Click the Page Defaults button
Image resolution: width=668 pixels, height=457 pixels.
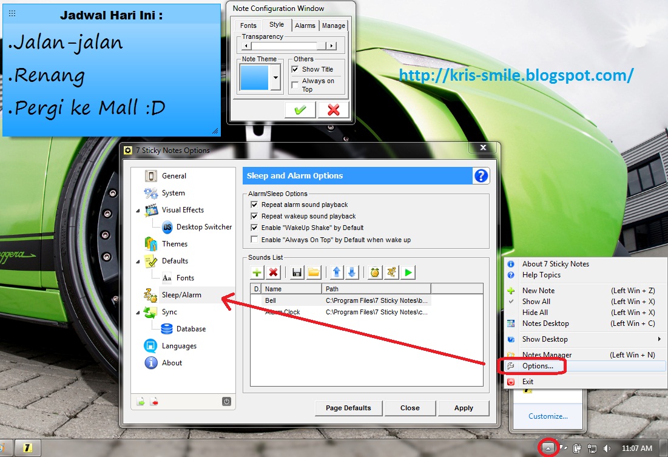click(x=348, y=408)
